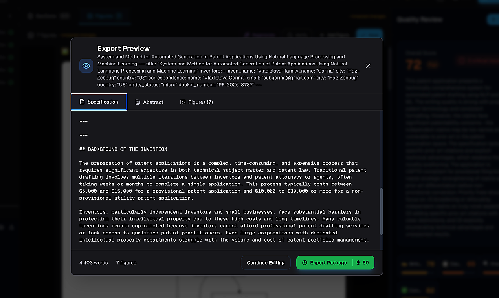Viewport: 499px width, 298px height.
Task: Click the specification scrollbar thumb
Action: click(x=380, y=212)
